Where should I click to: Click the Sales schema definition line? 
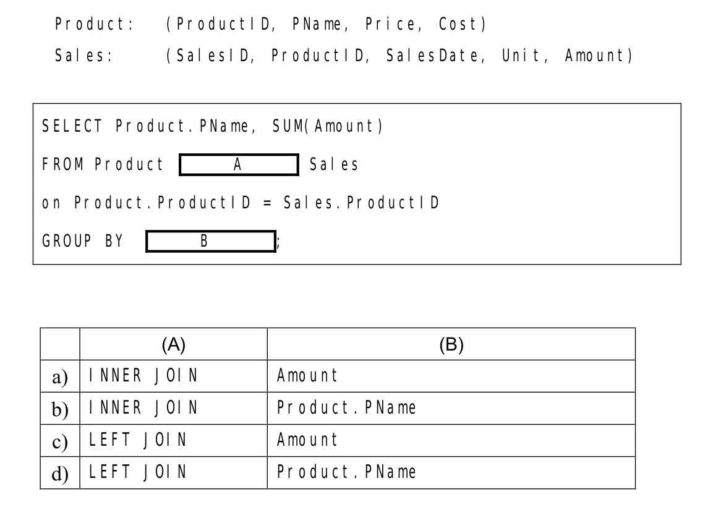tap(344, 56)
